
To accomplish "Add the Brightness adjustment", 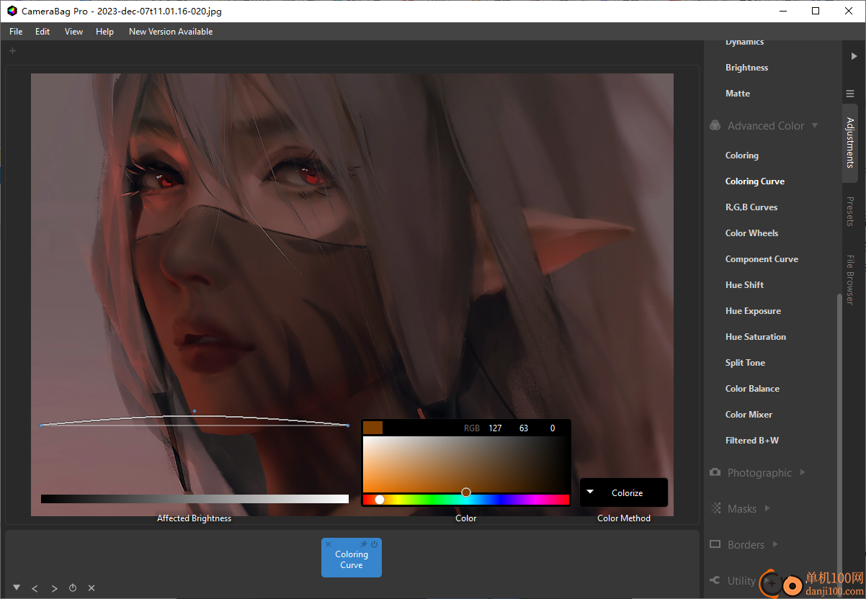I will [x=746, y=68].
